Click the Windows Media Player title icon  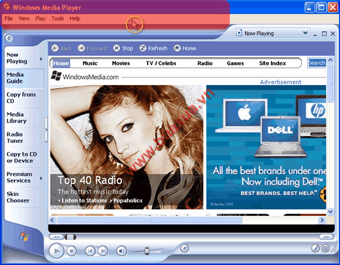6,6
